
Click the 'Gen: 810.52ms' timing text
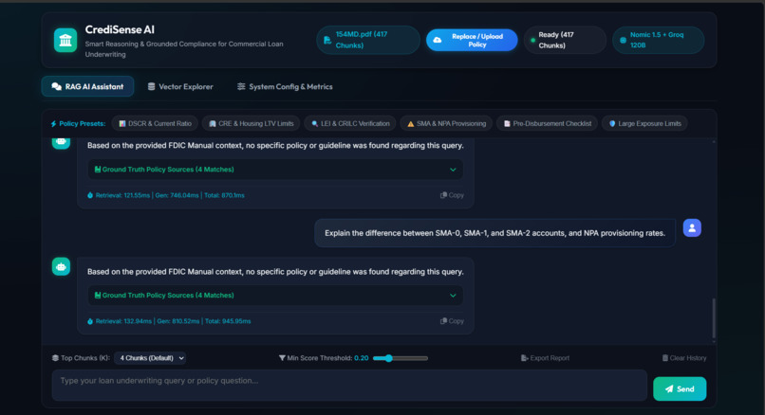(178, 321)
